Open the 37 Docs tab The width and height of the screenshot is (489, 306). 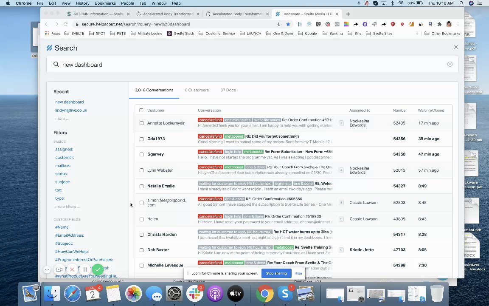(228, 90)
